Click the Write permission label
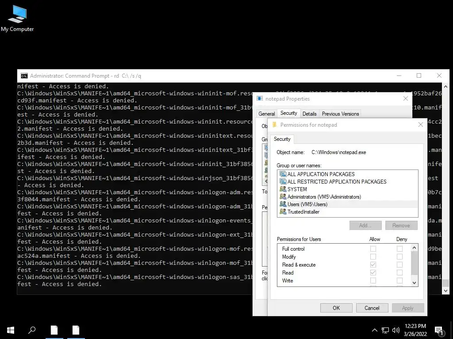This screenshot has height=339, width=453. click(288, 280)
